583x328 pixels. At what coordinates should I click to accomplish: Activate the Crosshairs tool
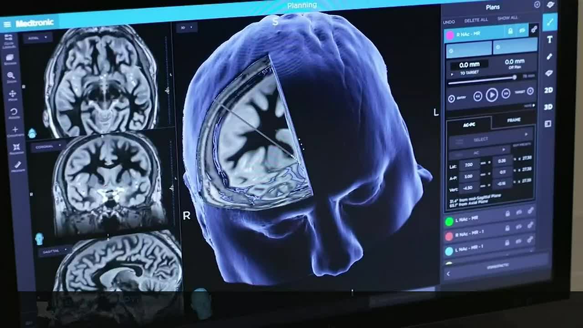tap(15, 132)
